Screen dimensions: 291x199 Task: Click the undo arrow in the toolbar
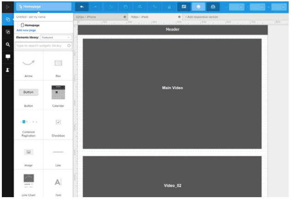tap(82, 7)
